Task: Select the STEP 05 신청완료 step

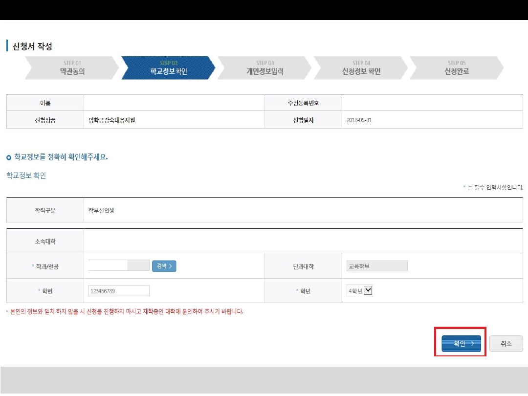Action: click(456, 68)
